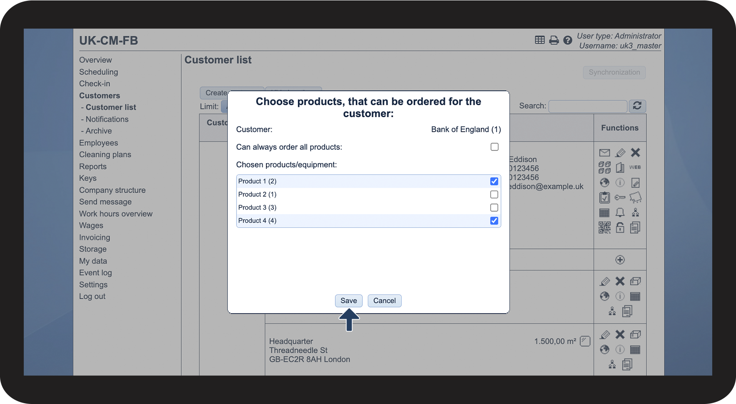Click the 'Bank of England (1)' customer name
Image resolution: width=736 pixels, height=404 pixels.
tap(466, 129)
